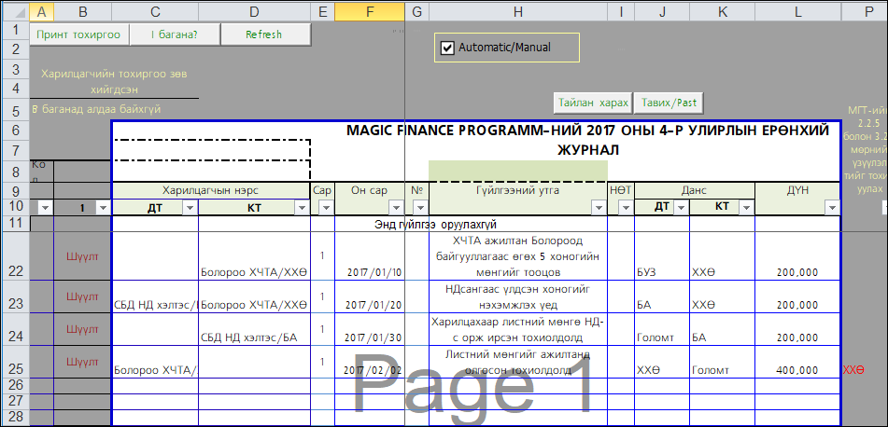
Task: Click the Refresh button
Action: tap(263, 34)
